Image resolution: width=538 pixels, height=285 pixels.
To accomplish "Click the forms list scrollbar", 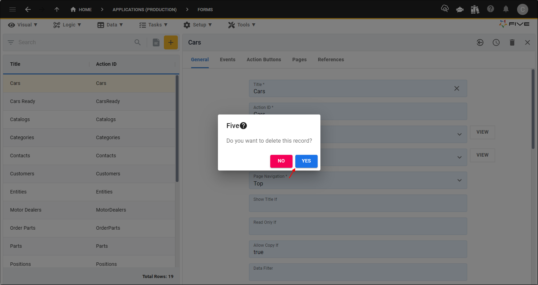I will pyautogui.click(x=177, y=129).
